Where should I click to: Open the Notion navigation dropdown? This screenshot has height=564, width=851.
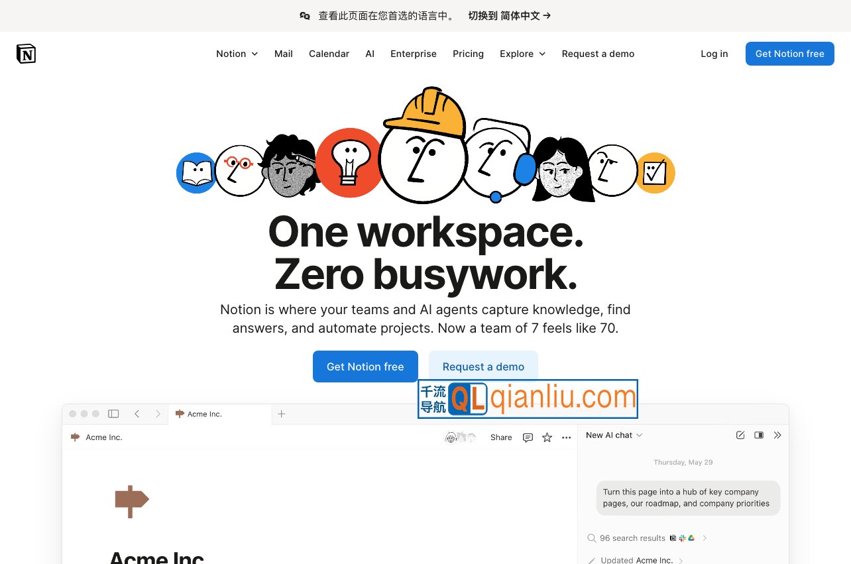coord(237,54)
